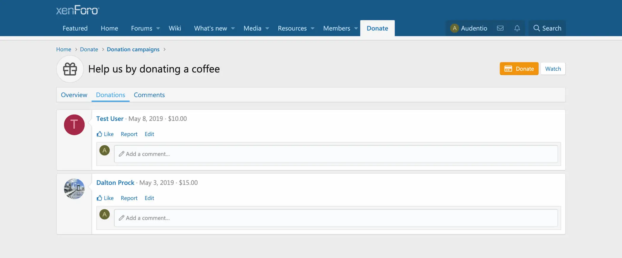Expand the Resources dropdown arrow
Viewport: 622px width, 258px height.
[x=312, y=28]
